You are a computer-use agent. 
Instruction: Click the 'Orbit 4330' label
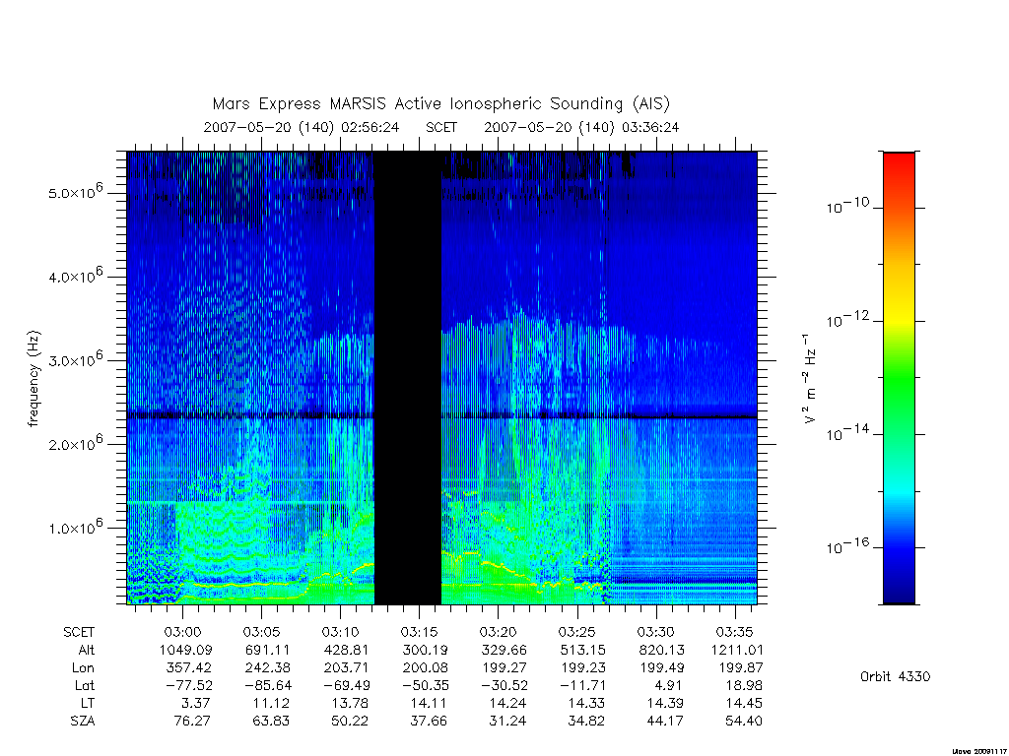895,676
